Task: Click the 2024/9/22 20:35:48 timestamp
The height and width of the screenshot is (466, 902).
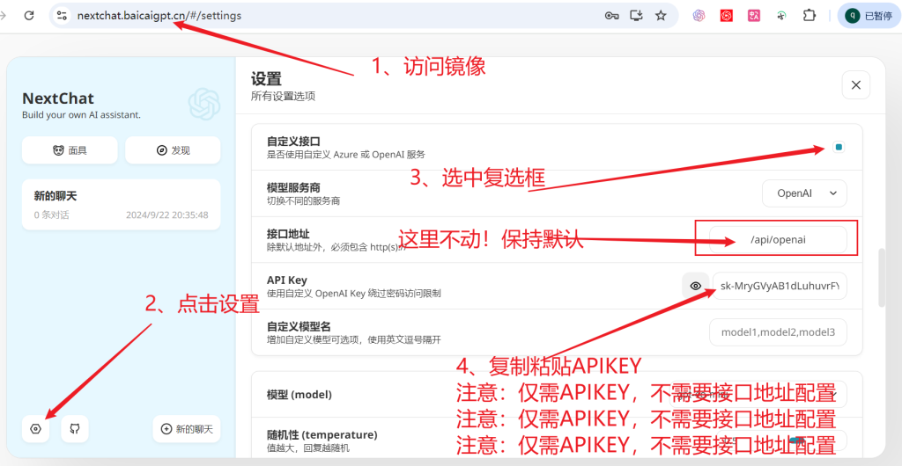Action: coord(166,215)
